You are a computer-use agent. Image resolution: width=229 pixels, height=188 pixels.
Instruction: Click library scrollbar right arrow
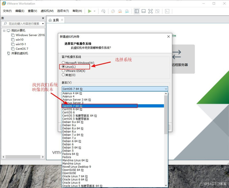43,157
